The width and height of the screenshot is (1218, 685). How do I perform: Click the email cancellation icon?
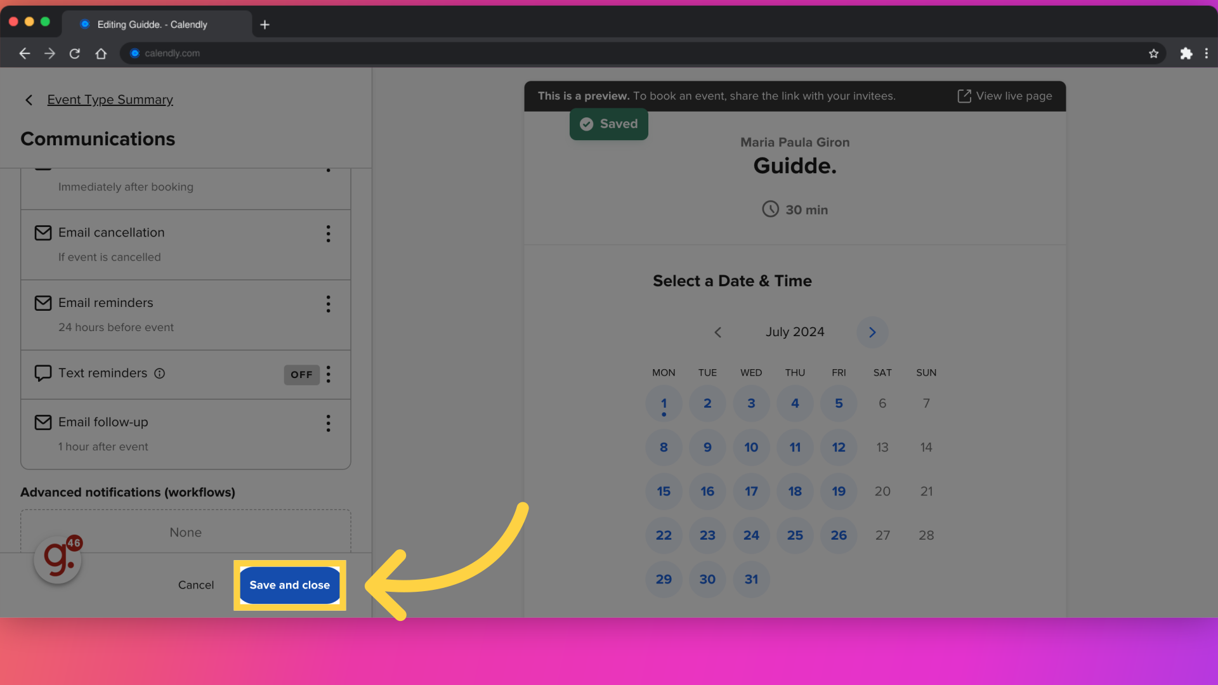(x=42, y=233)
